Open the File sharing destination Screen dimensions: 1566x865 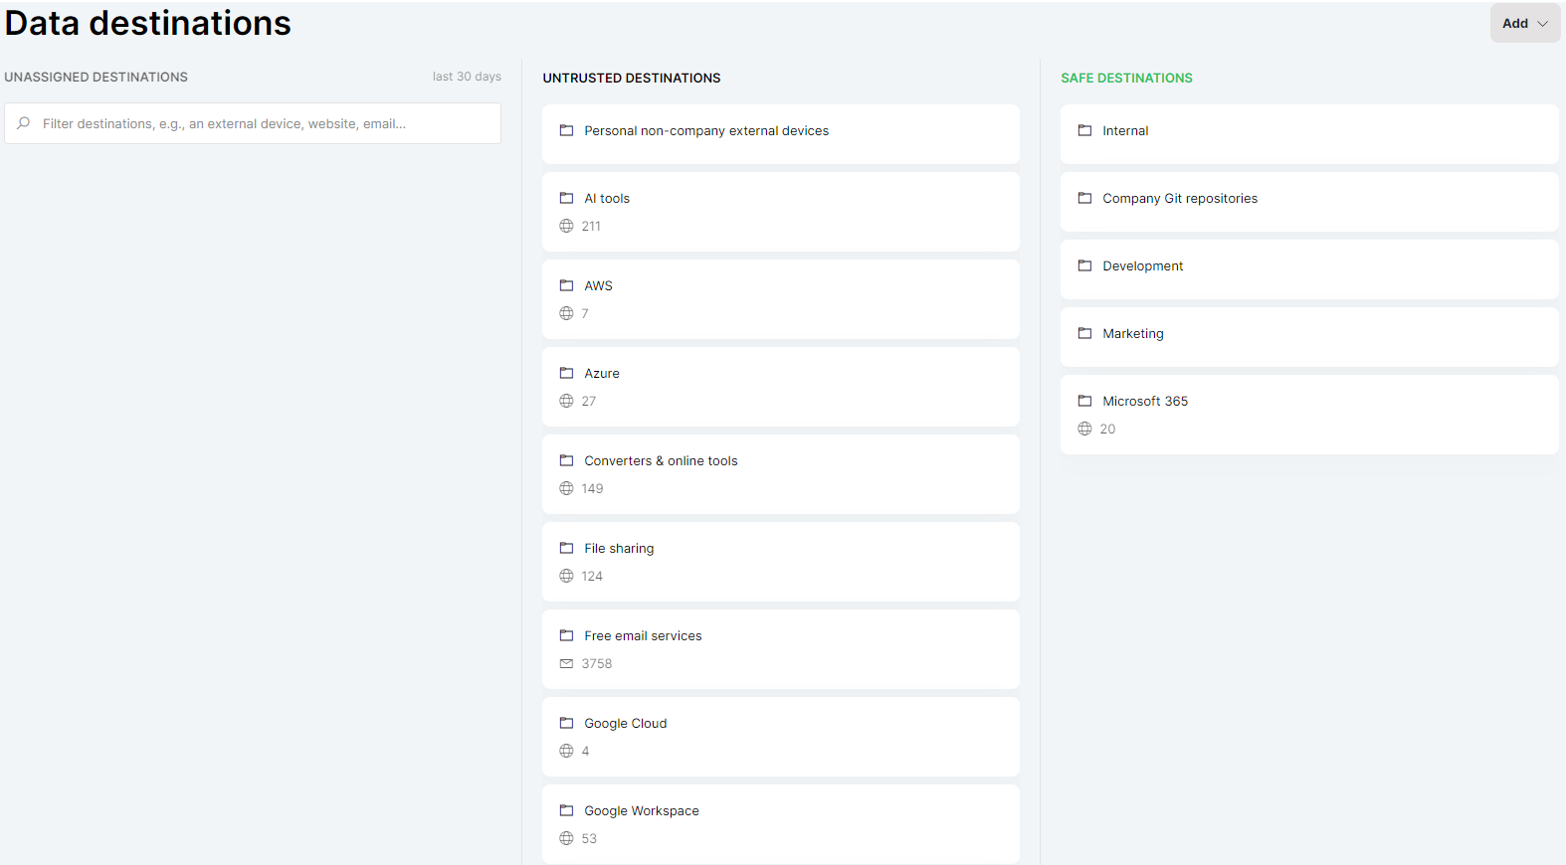[781, 562]
